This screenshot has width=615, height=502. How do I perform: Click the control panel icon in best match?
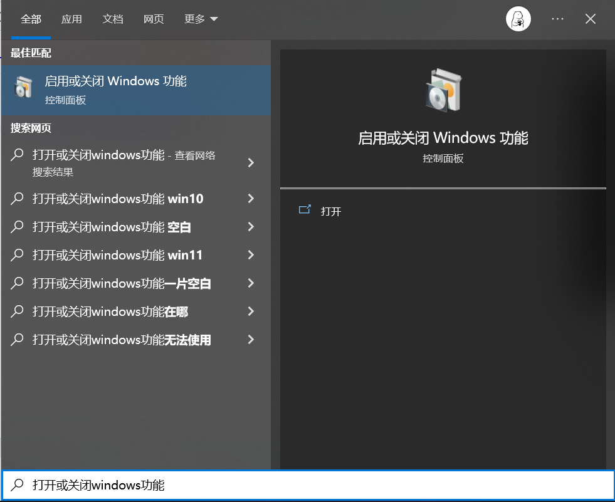click(x=23, y=86)
